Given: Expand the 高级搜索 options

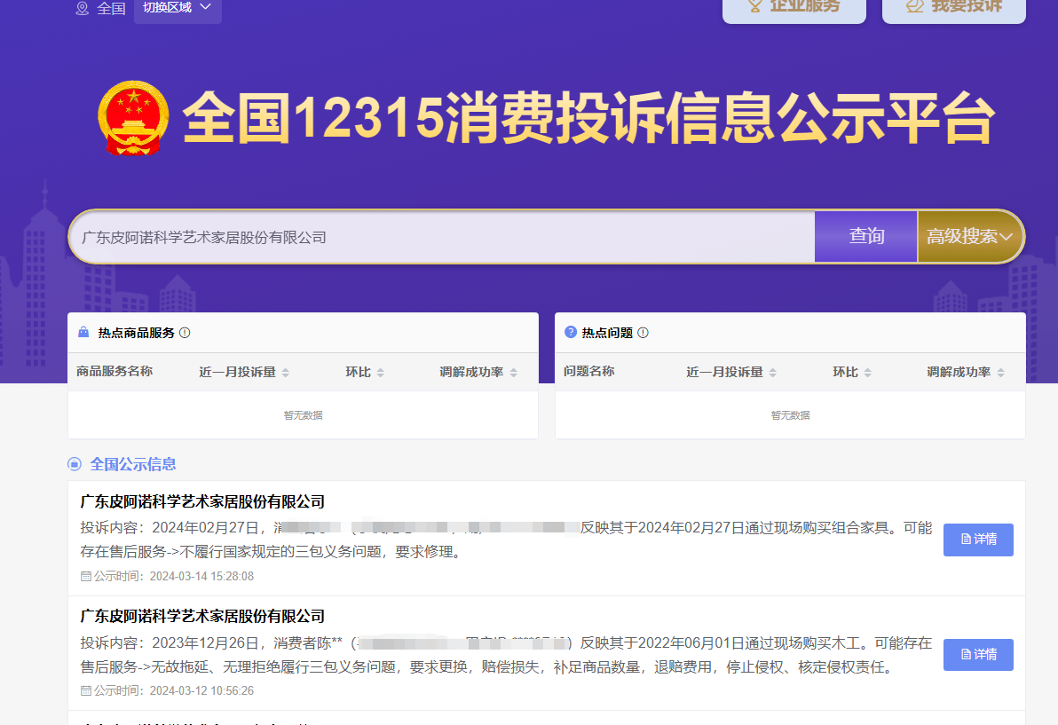Looking at the screenshot, I should tap(969, 237).
